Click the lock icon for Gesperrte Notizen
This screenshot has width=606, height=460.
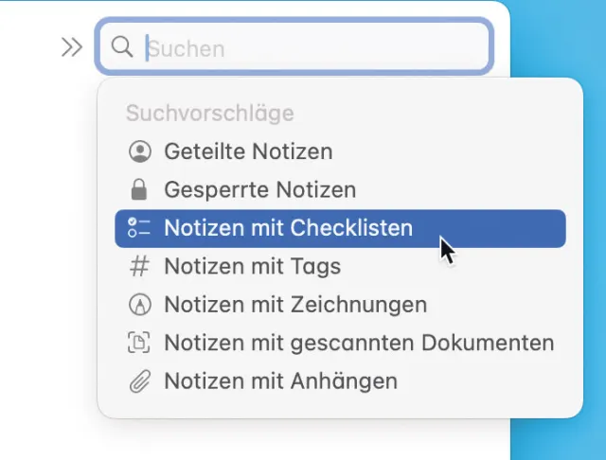click(x=139, y=189)
